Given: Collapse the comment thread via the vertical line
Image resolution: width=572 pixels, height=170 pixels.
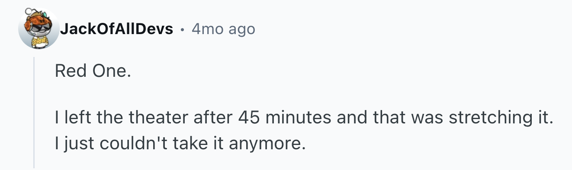Looking at the screenshot, I should pyautogui.click(x=34, y=112).
